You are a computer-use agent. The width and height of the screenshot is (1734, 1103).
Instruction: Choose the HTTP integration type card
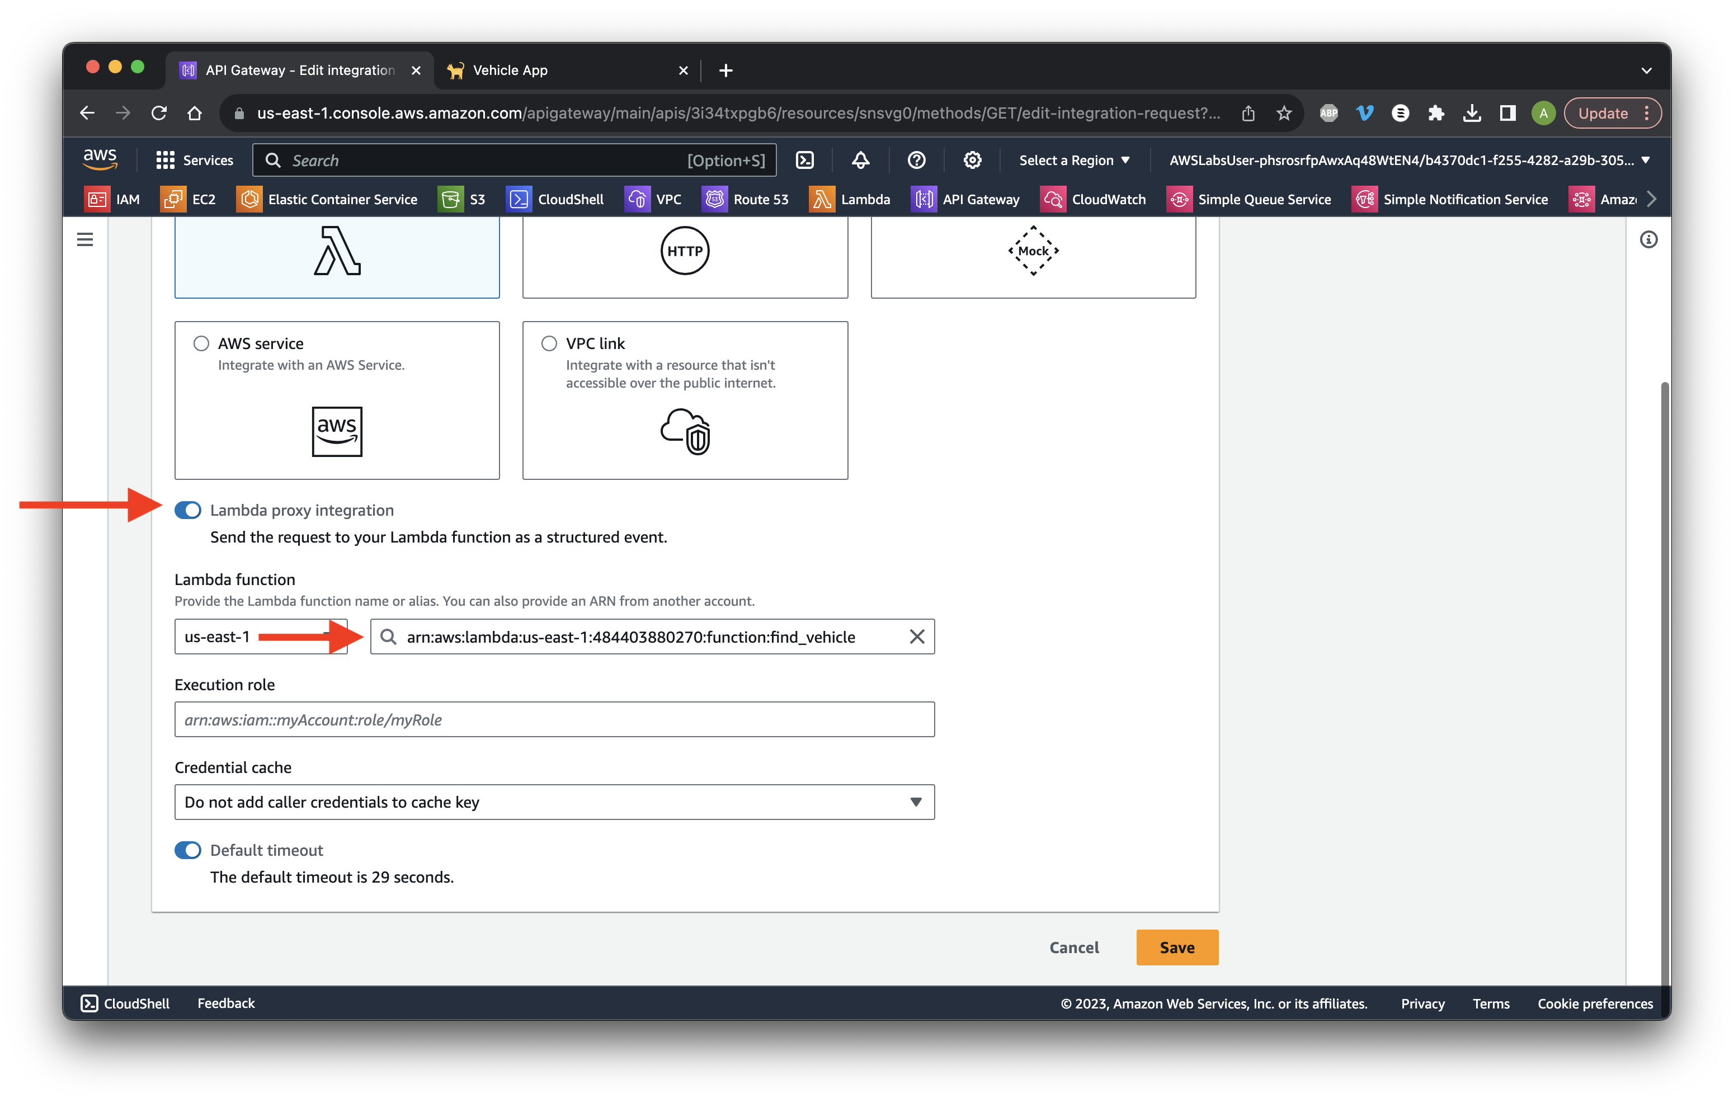click(x=685, y=257)
